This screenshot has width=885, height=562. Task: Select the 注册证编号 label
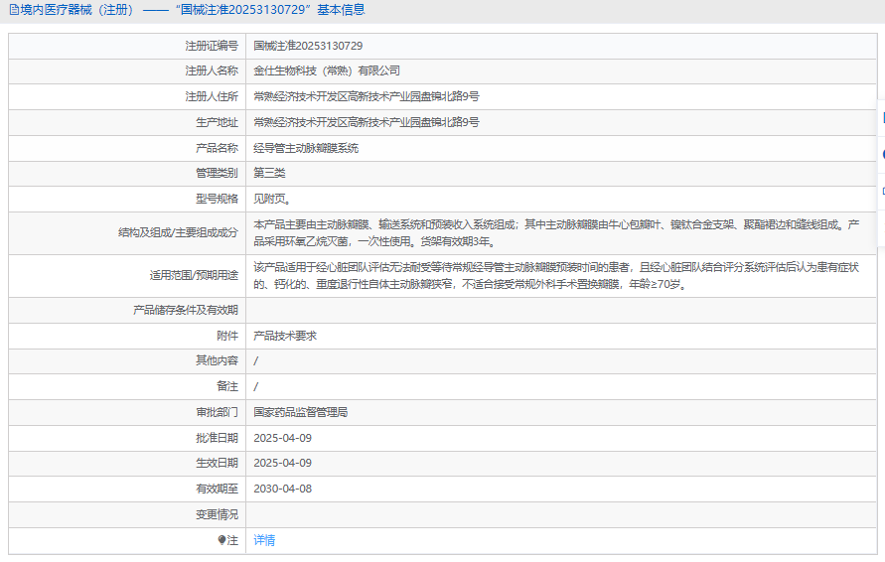coord(212,46)
